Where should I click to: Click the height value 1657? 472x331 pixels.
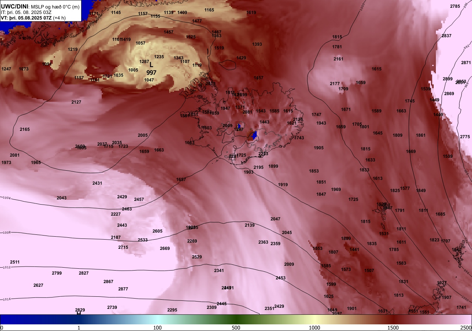(x=181, y=180)
